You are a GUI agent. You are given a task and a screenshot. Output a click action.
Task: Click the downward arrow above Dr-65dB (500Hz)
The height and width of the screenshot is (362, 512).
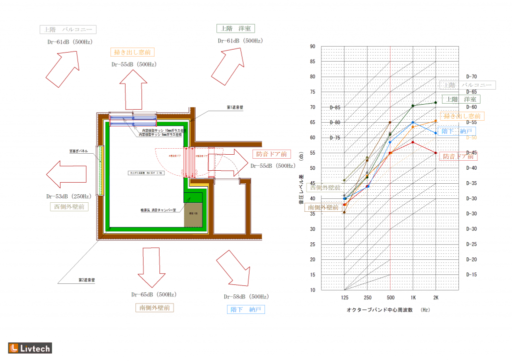click(x=151, y=267)
